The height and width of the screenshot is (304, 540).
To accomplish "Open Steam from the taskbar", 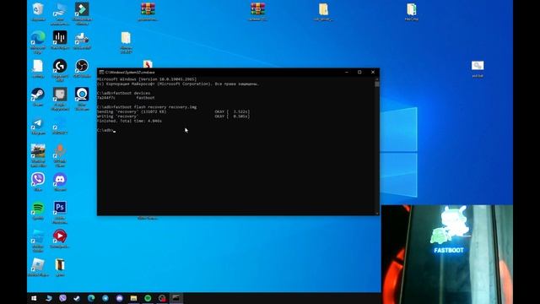I will [77, 298].
